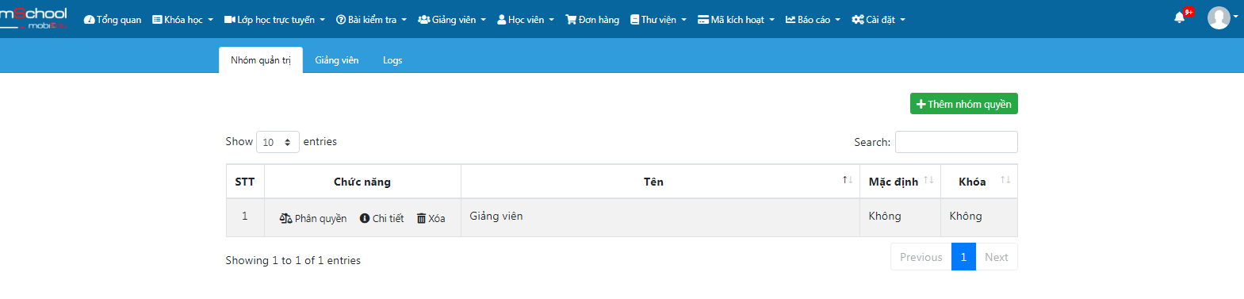
Task: Open the Show entries count dropdown
Action: [x=278, y=142]
